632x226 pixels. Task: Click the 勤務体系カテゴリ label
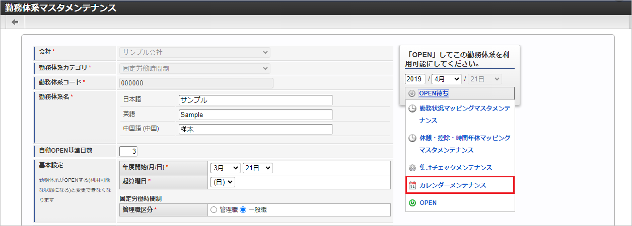[64, 67]
